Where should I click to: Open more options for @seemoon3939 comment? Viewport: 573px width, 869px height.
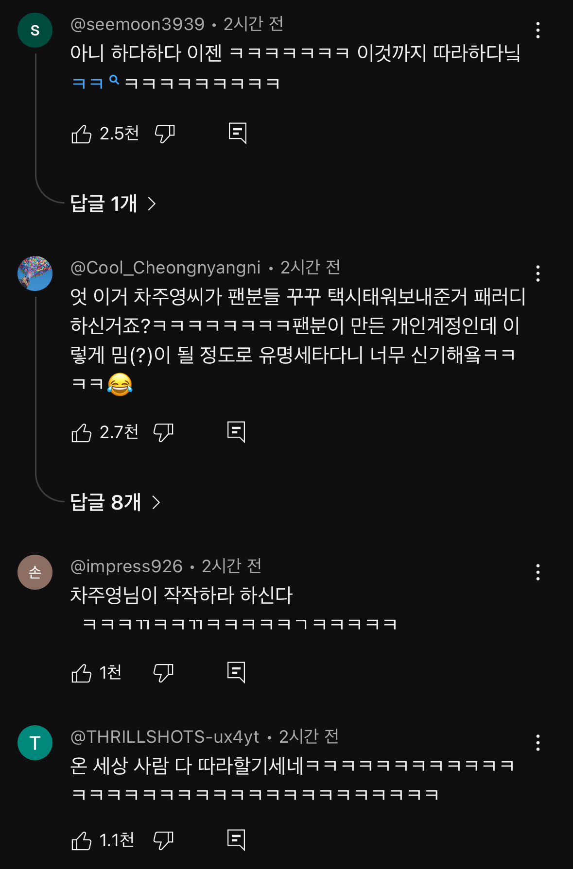tap(538, 30)
